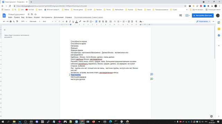The image size is (222, 124).
Task: Print the document with printer icon
Action: pos(11,21)
